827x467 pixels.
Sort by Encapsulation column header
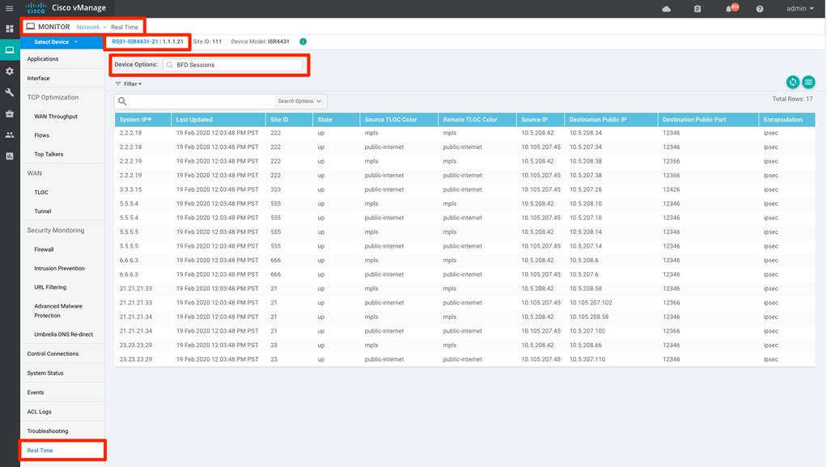tap(787, 120)
